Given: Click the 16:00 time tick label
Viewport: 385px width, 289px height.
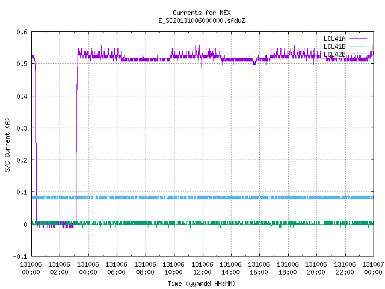Looking at the screenshot, I should pyautogui.click(x=259, y=272).
